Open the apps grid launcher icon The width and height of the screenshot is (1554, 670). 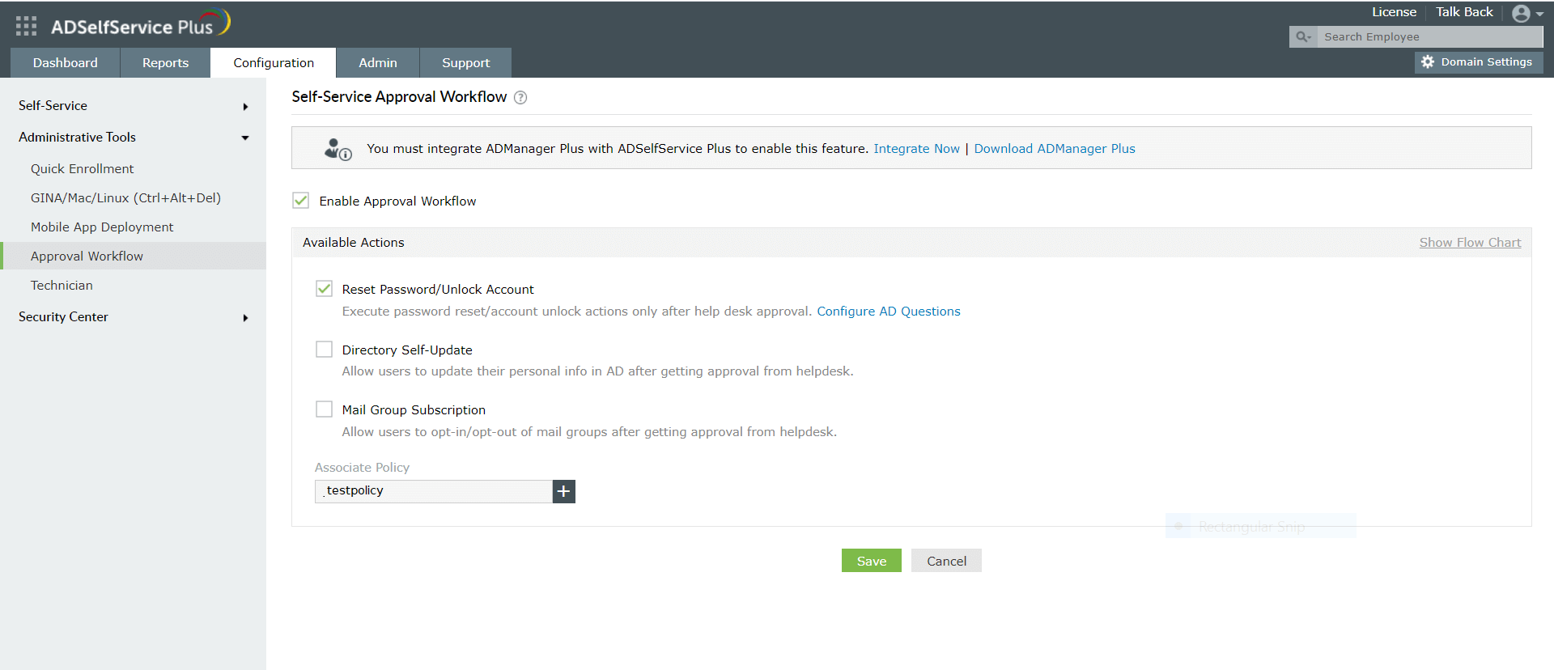coord(26,26)
